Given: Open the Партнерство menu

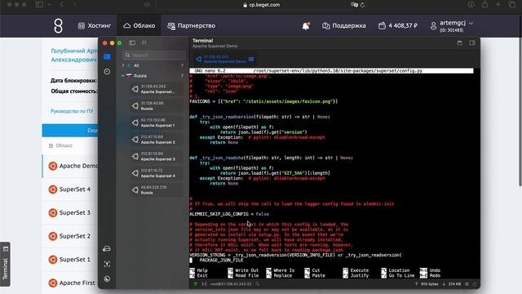Looking at the screenshot, I should (192, 25).
